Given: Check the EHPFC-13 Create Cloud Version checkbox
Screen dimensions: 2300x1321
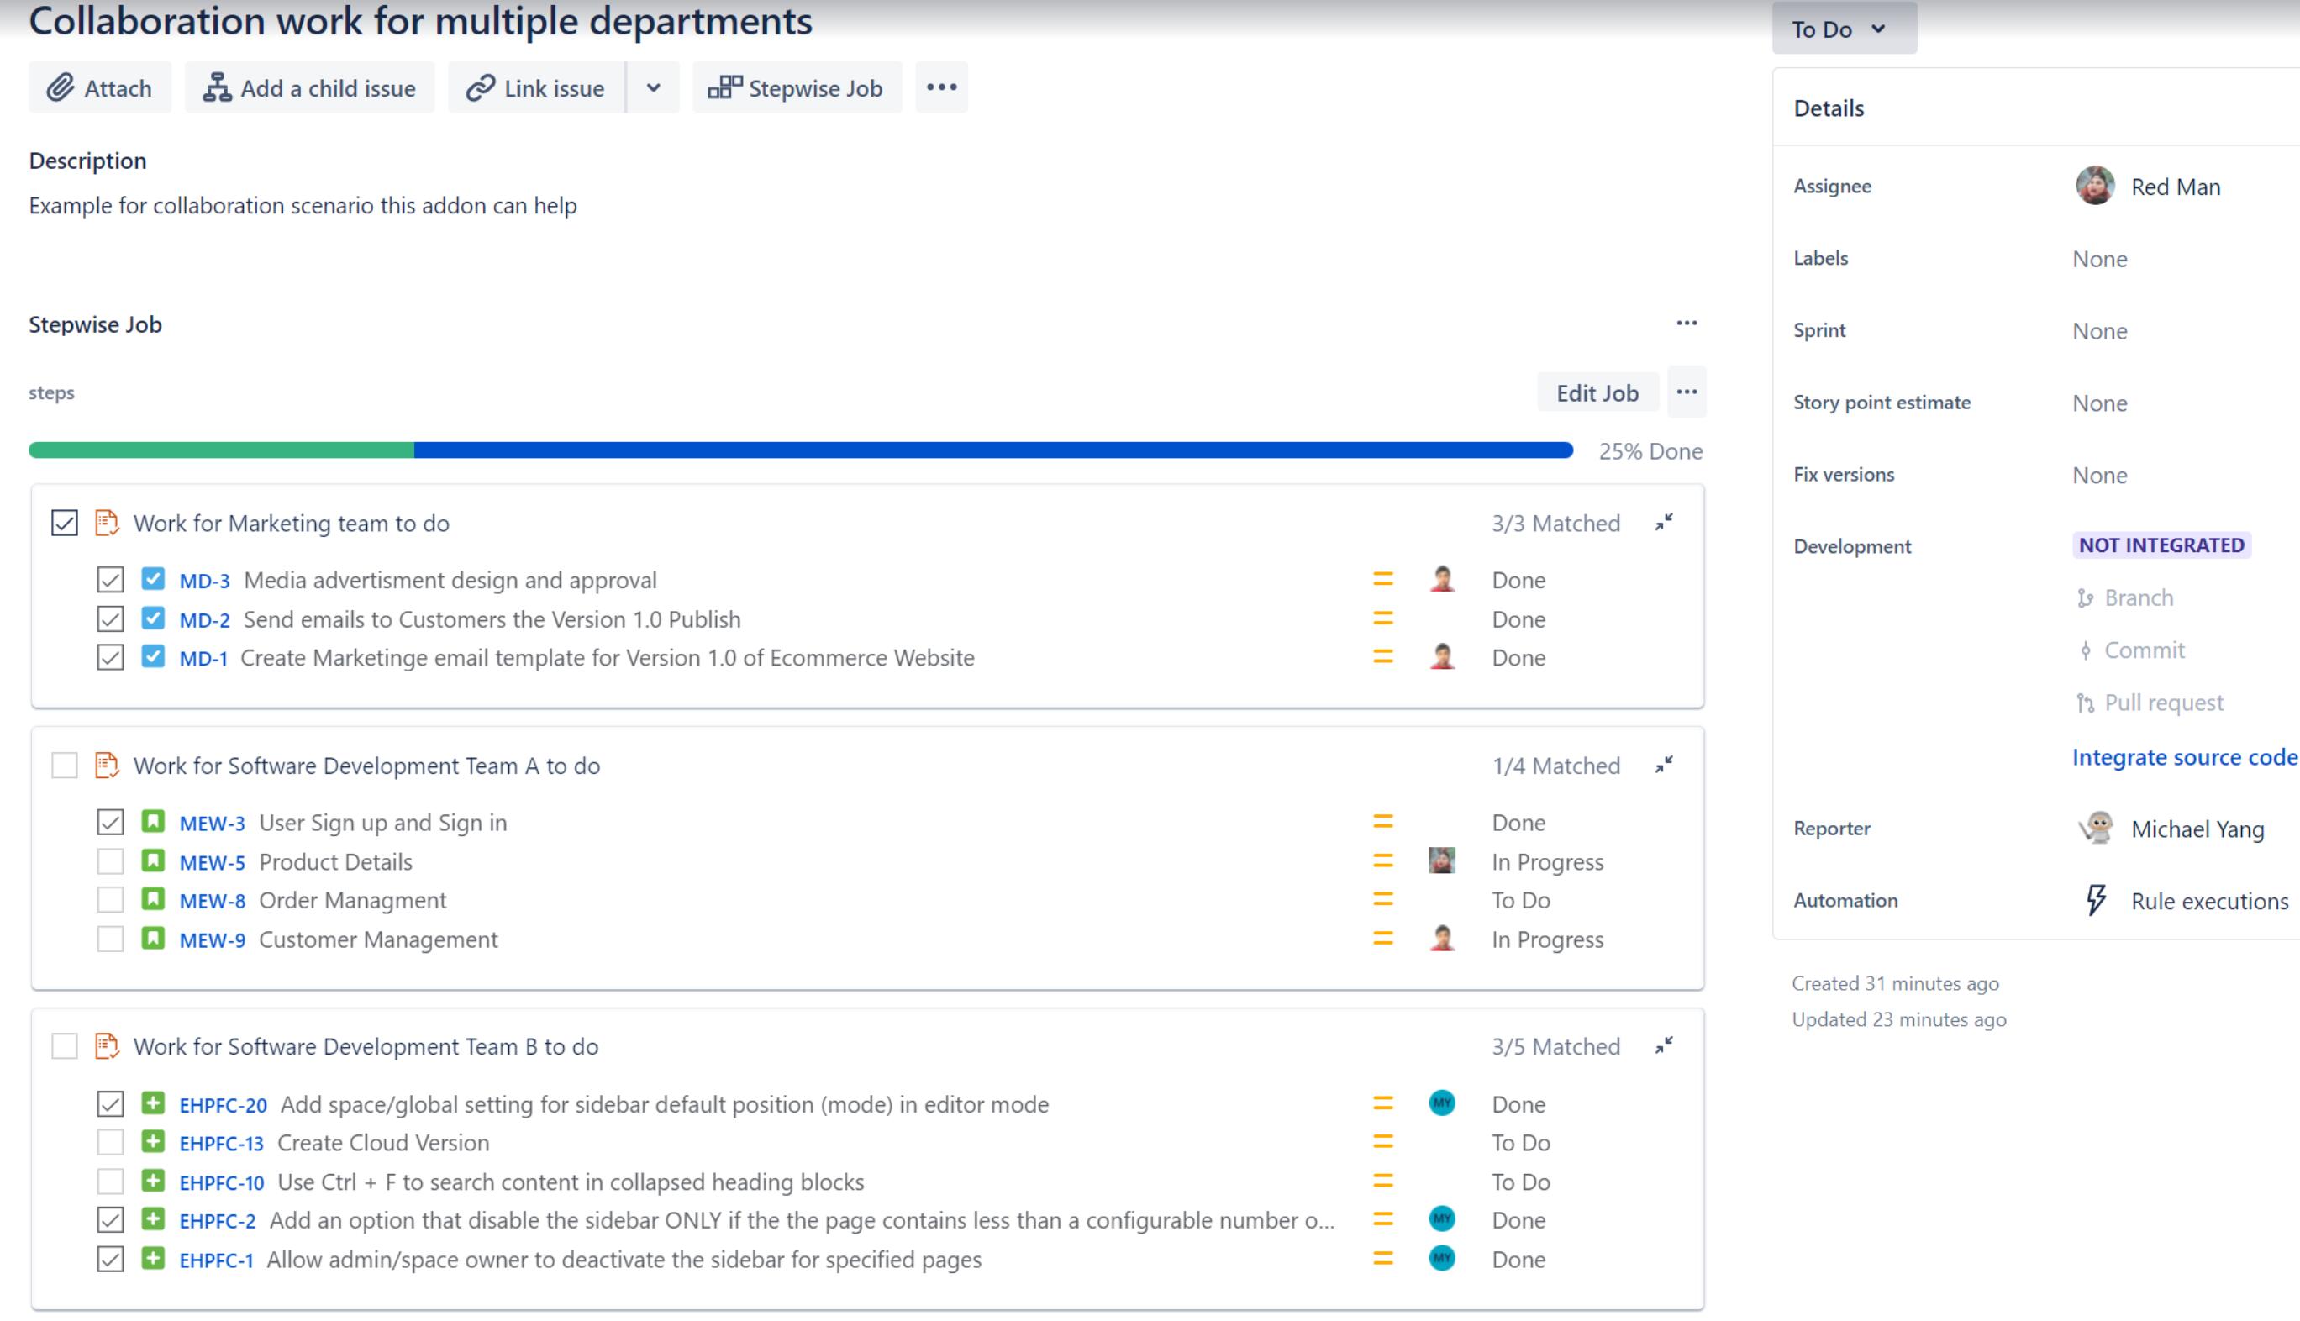Looking at the screenshot, I should point(110,1142).
